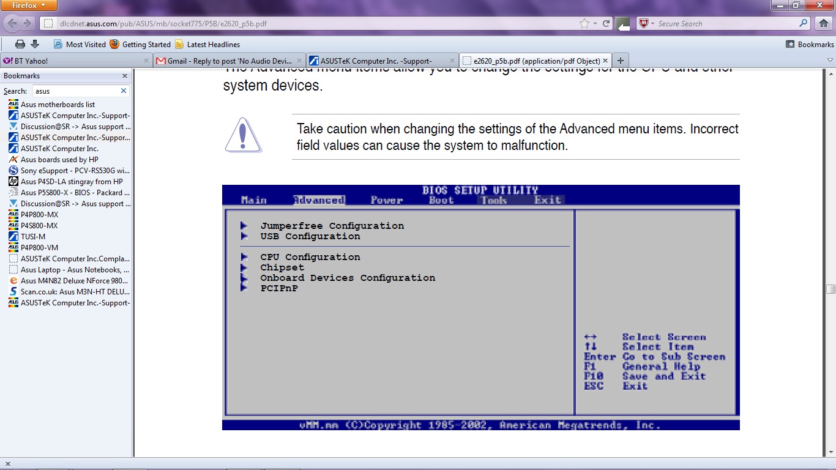This screenshot has width=836, height=470.
Task: Click the Sony eSupport bookmark favicon
Action: [13, 171]
